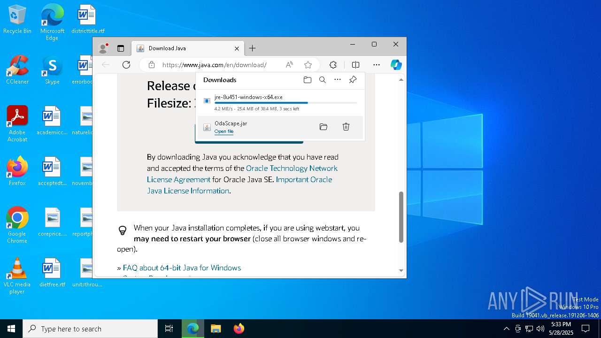Search downloads magnifier icon
This screenshot has height=338, width=601.
(x=323, y=80)
